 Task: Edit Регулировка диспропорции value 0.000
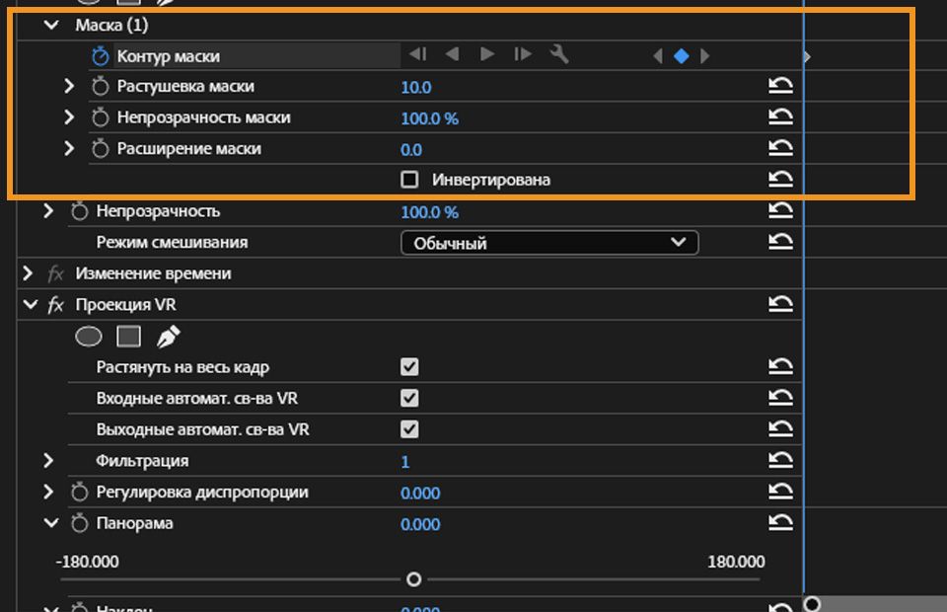[420, 494]
